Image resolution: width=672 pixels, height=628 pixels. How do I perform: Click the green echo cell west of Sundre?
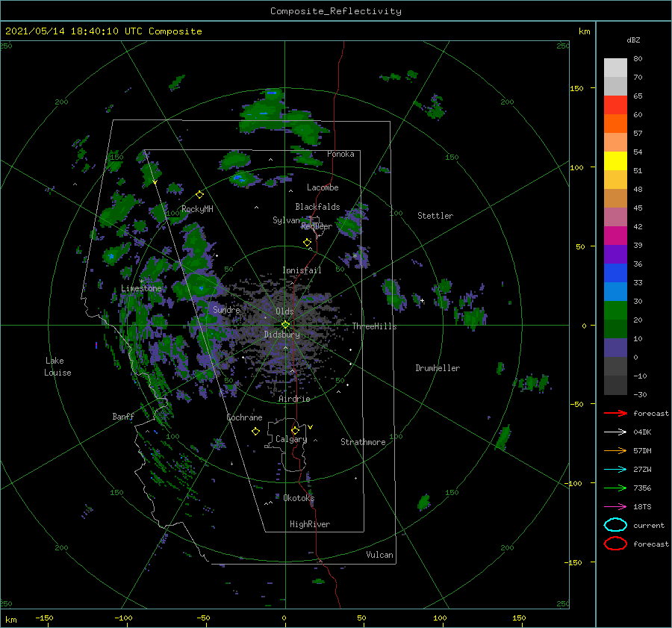click(x=200, y=286)
